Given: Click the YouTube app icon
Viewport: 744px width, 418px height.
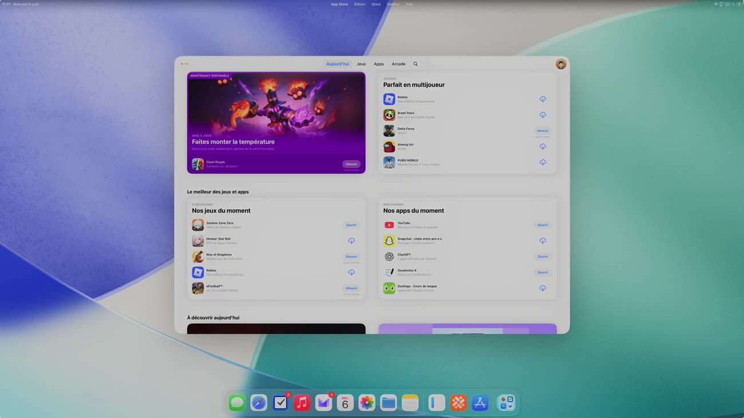Looking at the screenshot, I should click(389, 225).
